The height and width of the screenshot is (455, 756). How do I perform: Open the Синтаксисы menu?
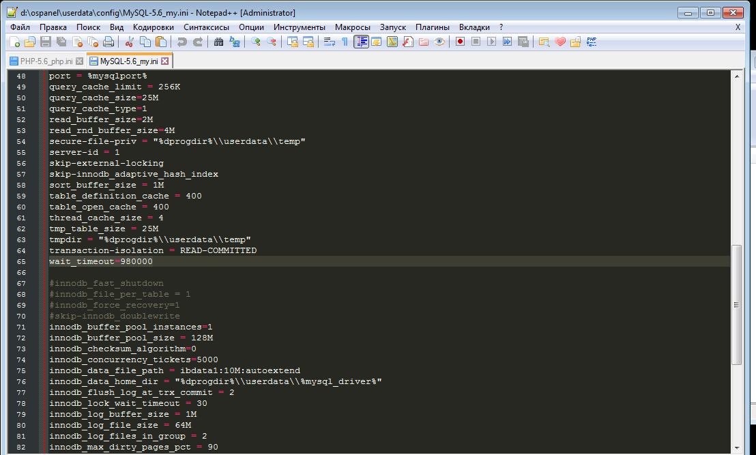pos(206,27)
